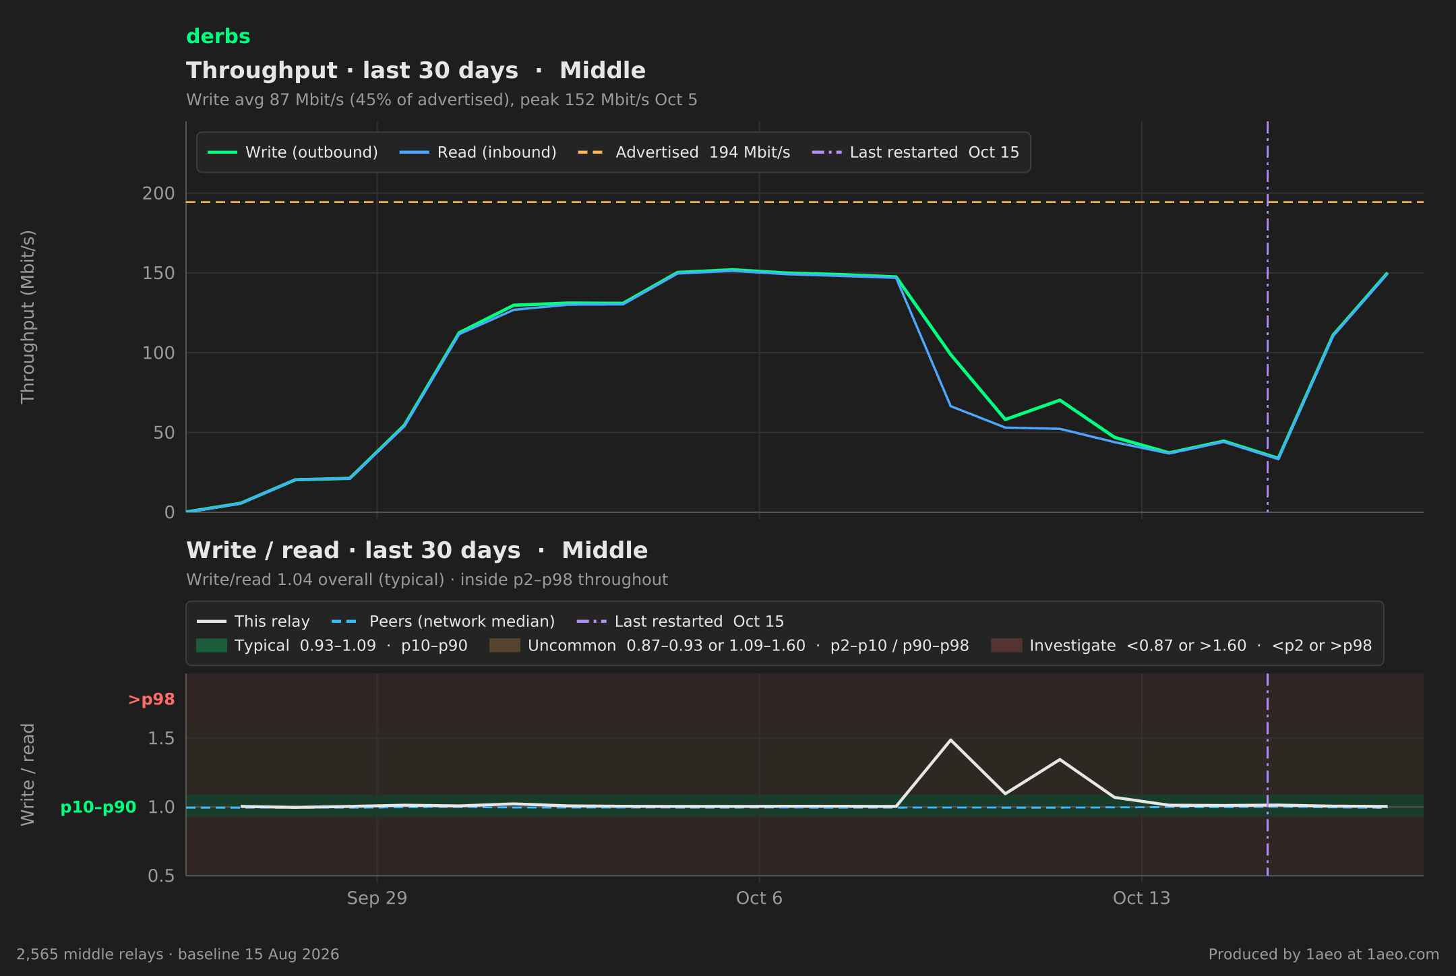The width and height of the screenshot is (1456, 976).
Task: Click the red '>p98' axis label
Action: [152, 700]
